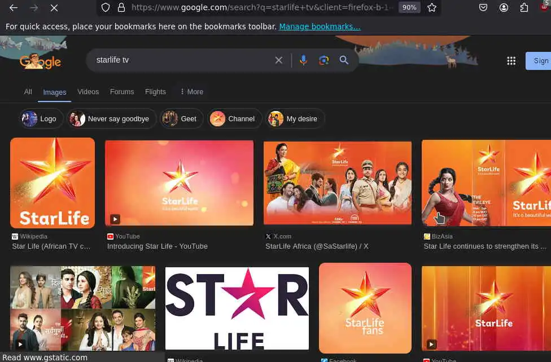The width and height of the screenshot is (551, 362).
Task: Open the Pocket save icon
Action: pyautogui.click(x=483, y=7)
